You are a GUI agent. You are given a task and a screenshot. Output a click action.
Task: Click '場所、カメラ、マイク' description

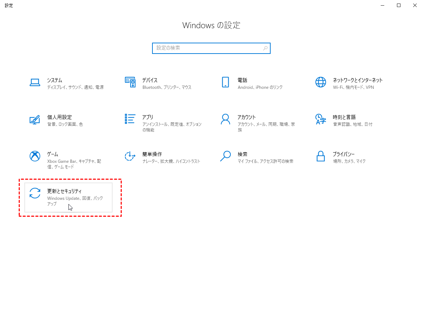point(349,161)
